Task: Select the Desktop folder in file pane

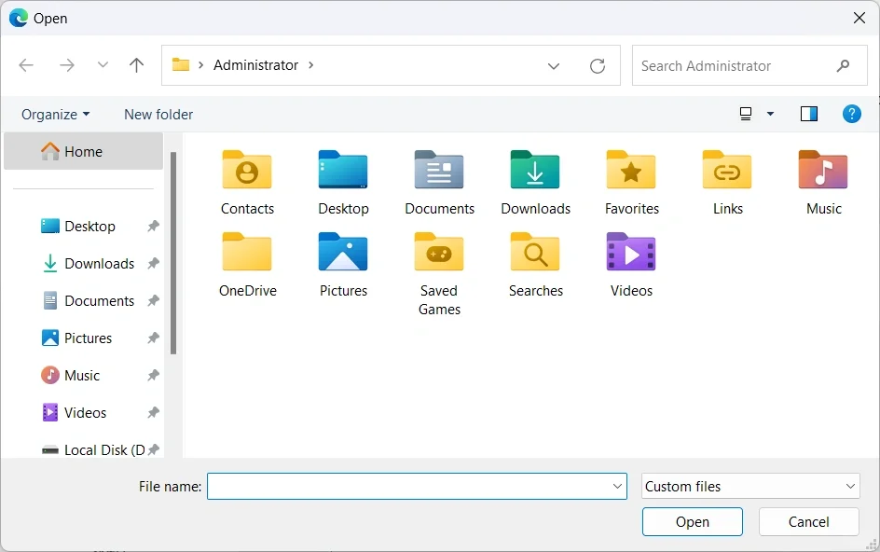Action: point(343,170)
